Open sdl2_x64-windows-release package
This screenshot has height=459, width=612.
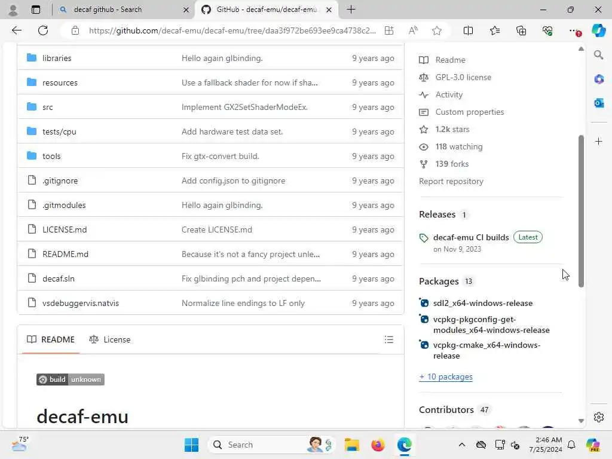tap(482, 303)
